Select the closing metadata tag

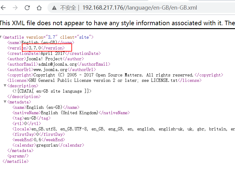pos(20,151)
